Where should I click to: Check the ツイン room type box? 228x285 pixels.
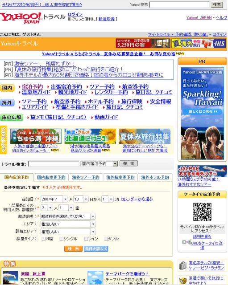[86, 239]
